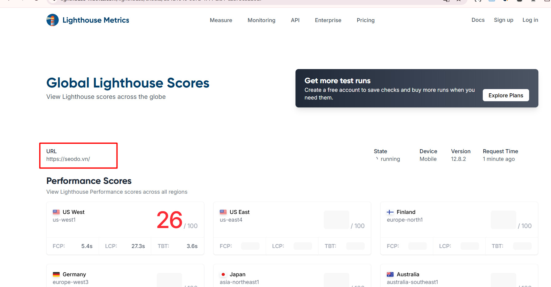Click the Explore Plans button
The width and height of the screenshot is (551, 287).
pyautogui.click(x=506, y=95)
